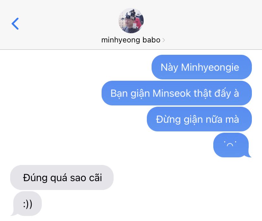Click the word Minseok in sent message
262x221 pixels.
(x=172, y=93)
